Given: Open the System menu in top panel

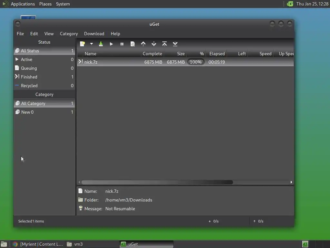Looking at the screenshot, I should [63, 4].
